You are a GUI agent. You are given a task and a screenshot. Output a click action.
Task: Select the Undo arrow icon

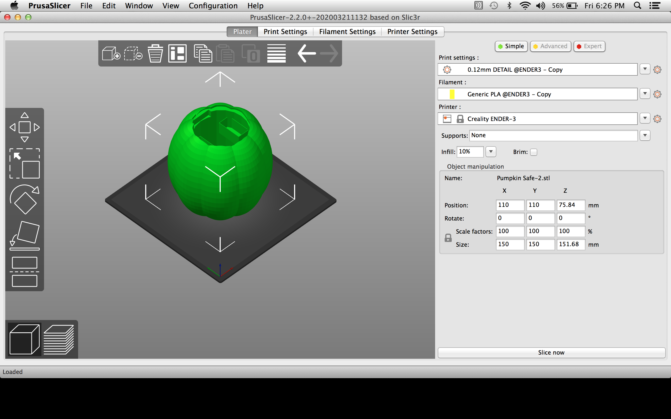click(306, 53)
